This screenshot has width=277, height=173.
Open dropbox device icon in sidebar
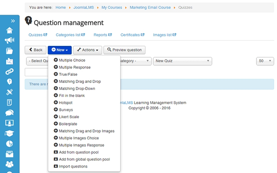10,102
